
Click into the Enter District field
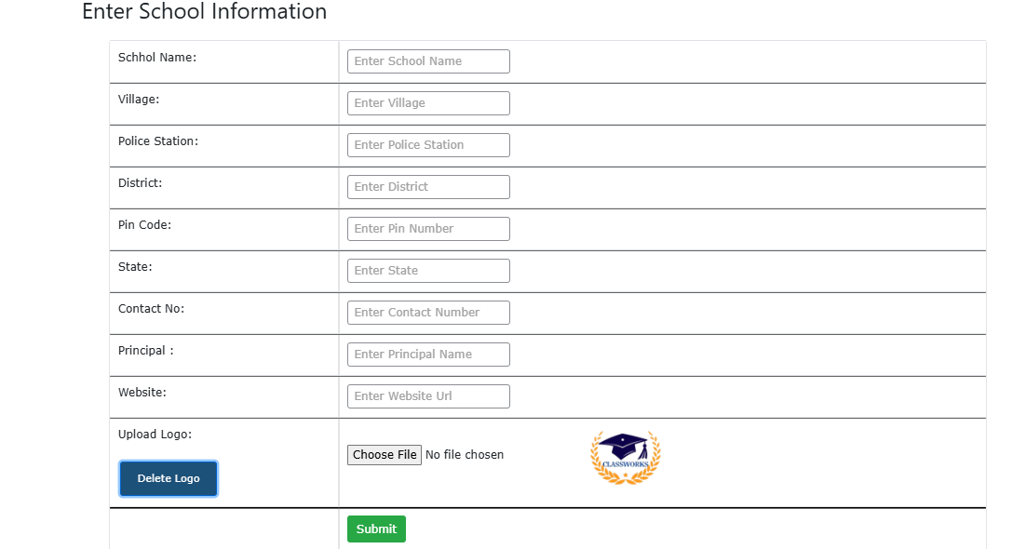tap(428, 187)
